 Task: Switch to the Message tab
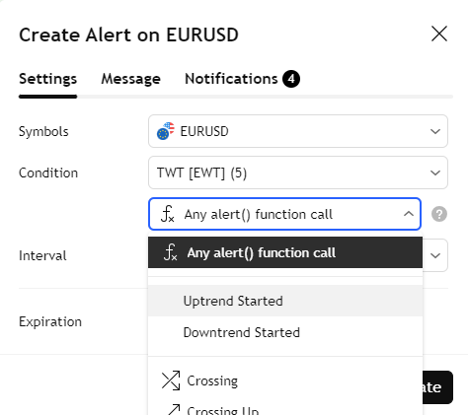[x=130, y=79]
